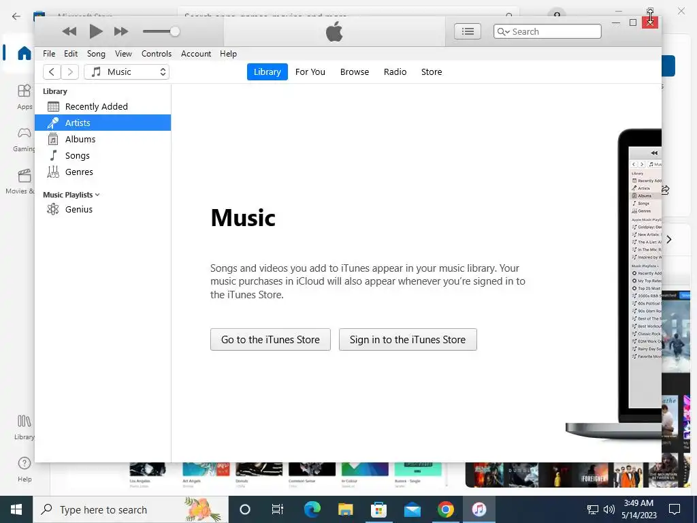Open Gaming in Microsoft Store sidebar
Image resolution: width=697 pixels, height=523 pixels.
[x=24, y=139]
